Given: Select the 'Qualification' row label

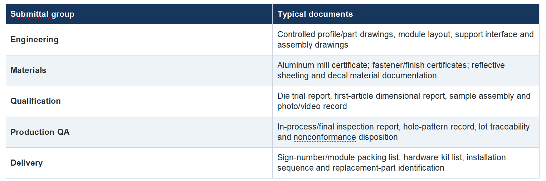Looking at the screenshot, I should pos(35,101).
